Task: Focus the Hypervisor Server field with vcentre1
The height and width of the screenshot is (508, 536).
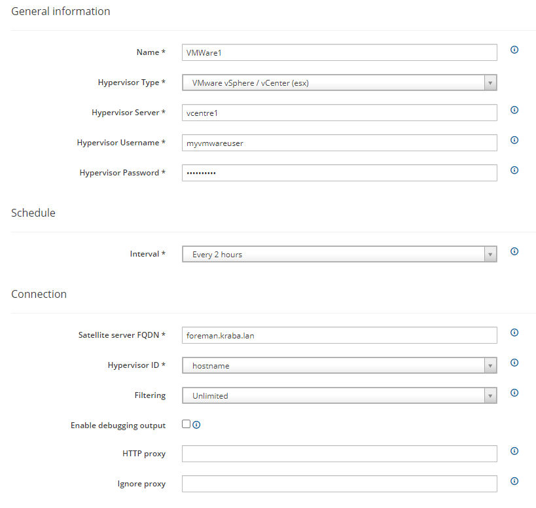Action: tap(340, 113)
